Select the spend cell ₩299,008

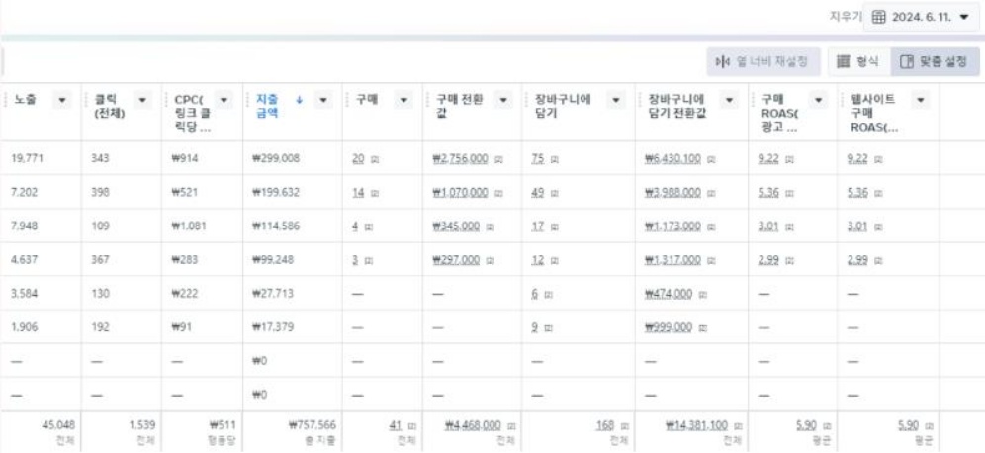[276, 159]
